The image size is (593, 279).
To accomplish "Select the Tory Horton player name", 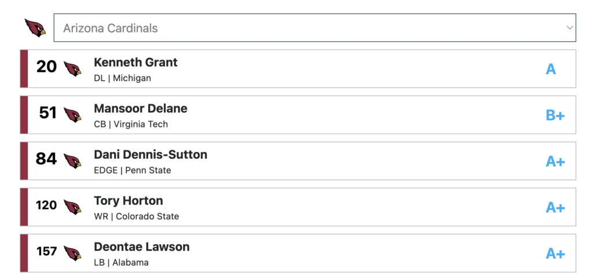I will coord(129,201).
